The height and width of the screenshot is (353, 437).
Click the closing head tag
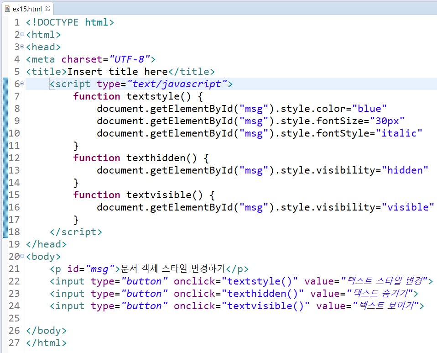pos(46,244)
